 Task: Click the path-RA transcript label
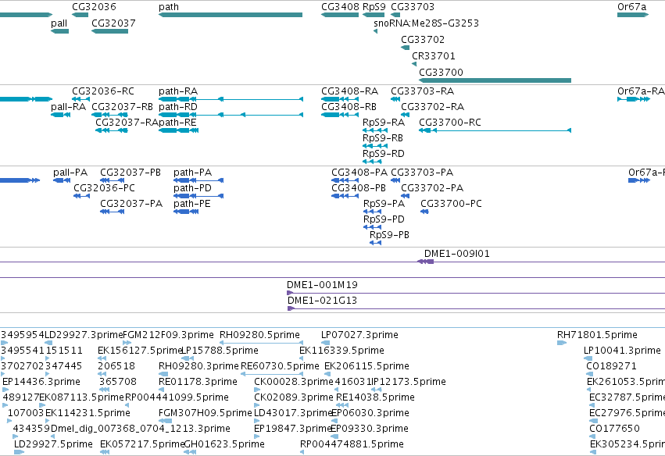[178, 91]
